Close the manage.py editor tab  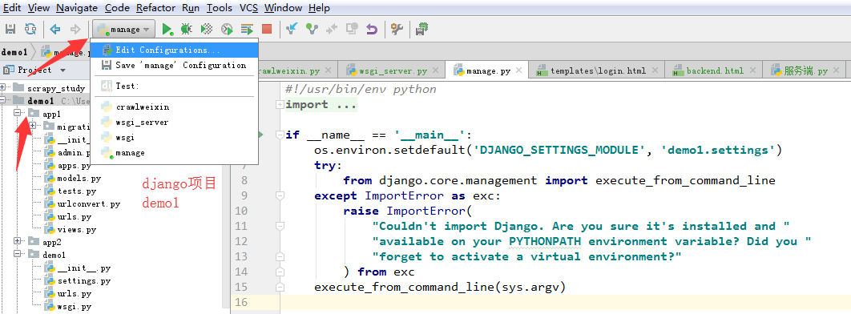click(518, 70)
